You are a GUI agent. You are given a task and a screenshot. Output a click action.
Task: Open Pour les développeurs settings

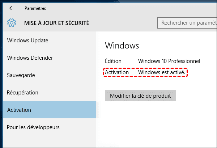[33, 127]
